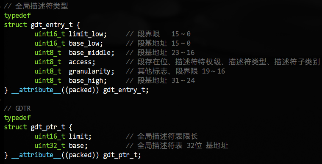
Task: Click the second typedef keyword
Action: pos(17,118)
